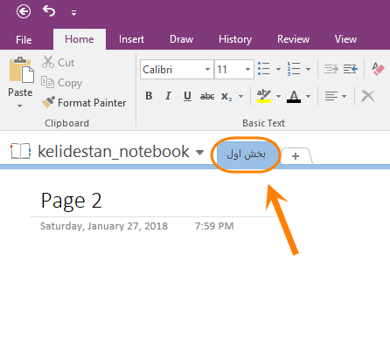Screen dimensions: 390x356
Task: Activate the Format Painter
Action: click(x=84, y=103)
